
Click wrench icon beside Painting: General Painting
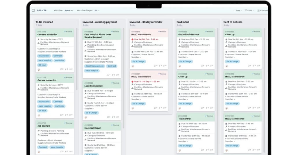pos(38,131)
